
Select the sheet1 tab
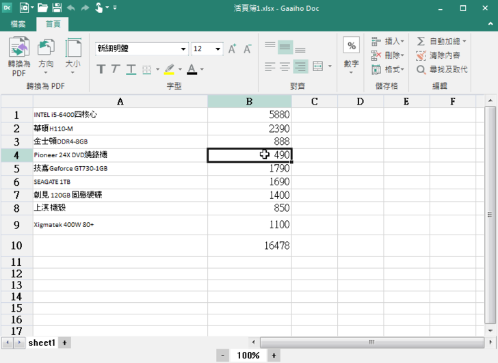point(41,342)
